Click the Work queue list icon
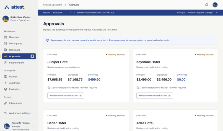 tap(6, 44)
